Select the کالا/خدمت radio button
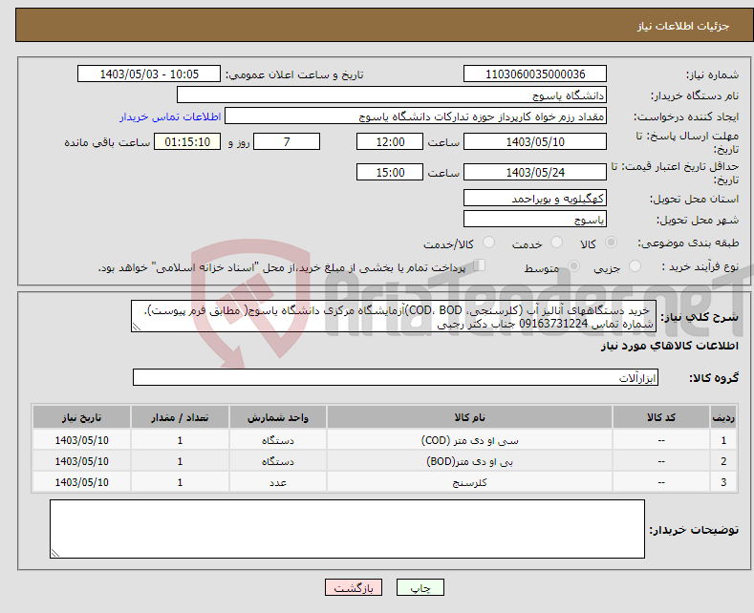 pos(488,243)
